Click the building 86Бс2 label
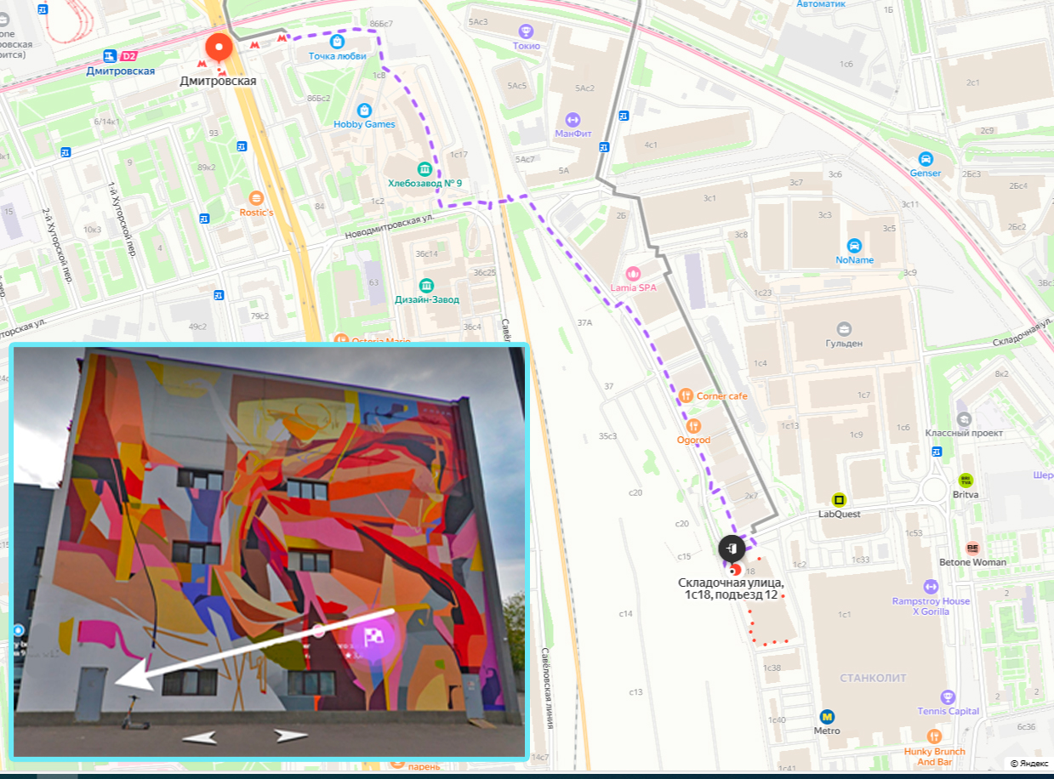 (x=319, y=99)
